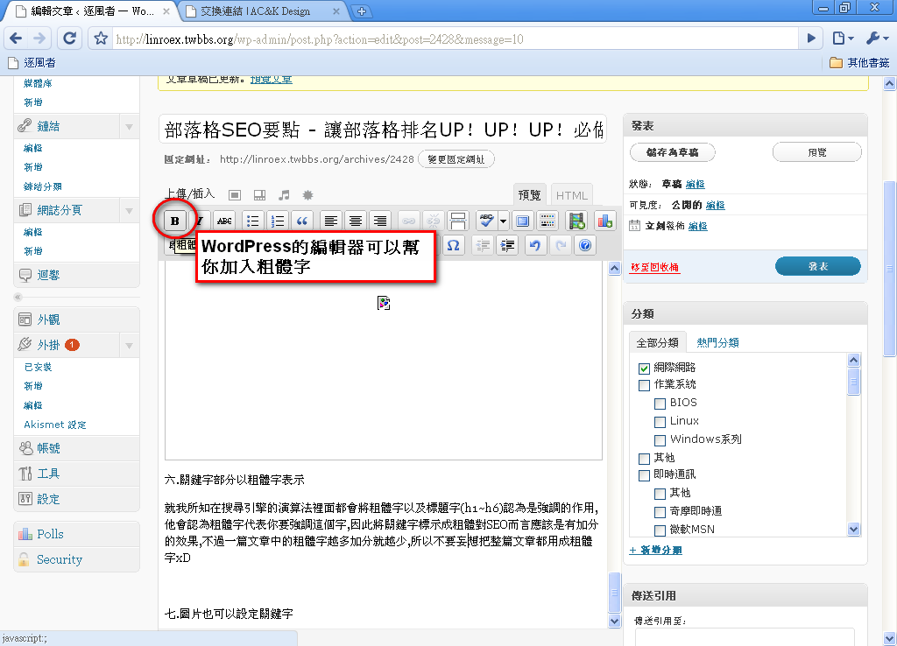Click the 預覽 preview button in publish box

[817, 152]
